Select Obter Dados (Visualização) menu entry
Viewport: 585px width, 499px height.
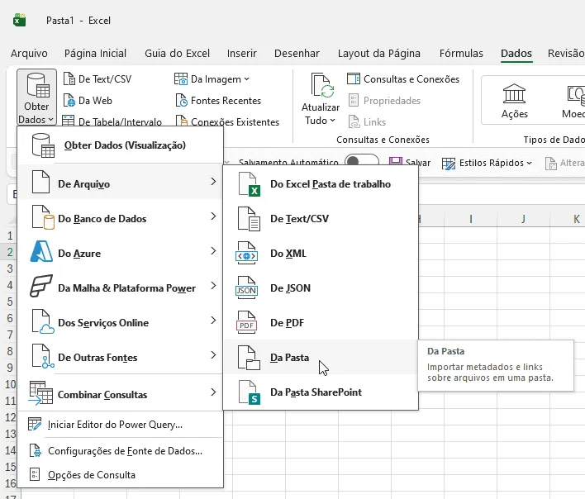(x=120, y=145)
